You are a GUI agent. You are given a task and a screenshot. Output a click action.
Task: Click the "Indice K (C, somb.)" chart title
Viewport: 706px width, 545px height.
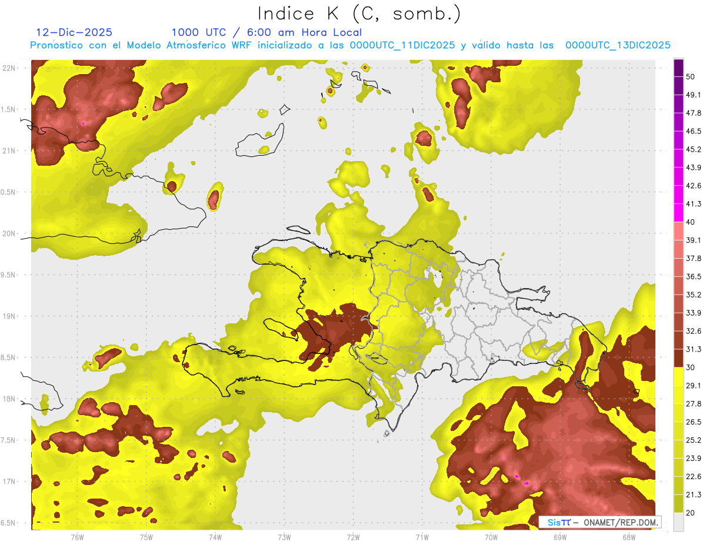point(359,14)
